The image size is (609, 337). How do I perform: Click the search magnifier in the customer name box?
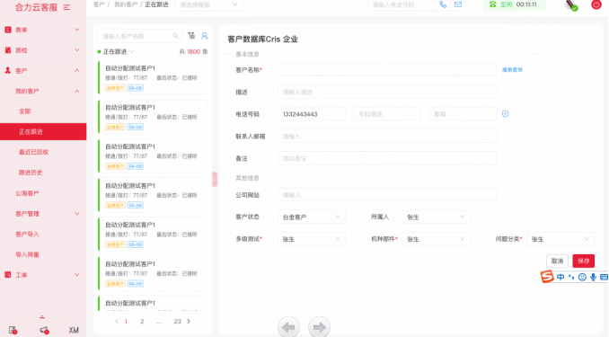tap(175, 36)
